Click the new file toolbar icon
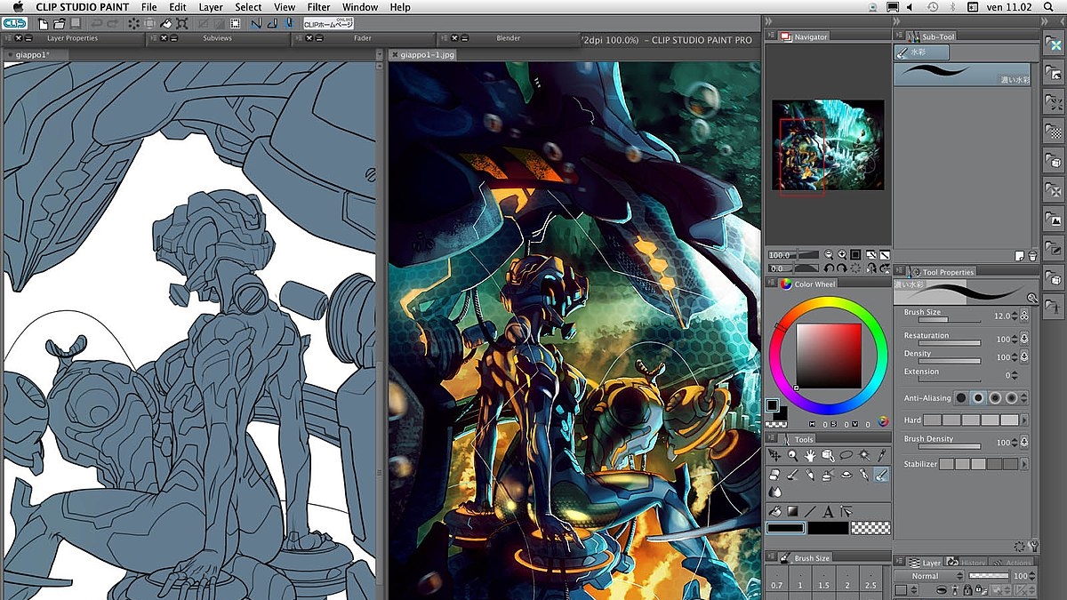This screenshot has height=600, width=1067. click(43, 22)
